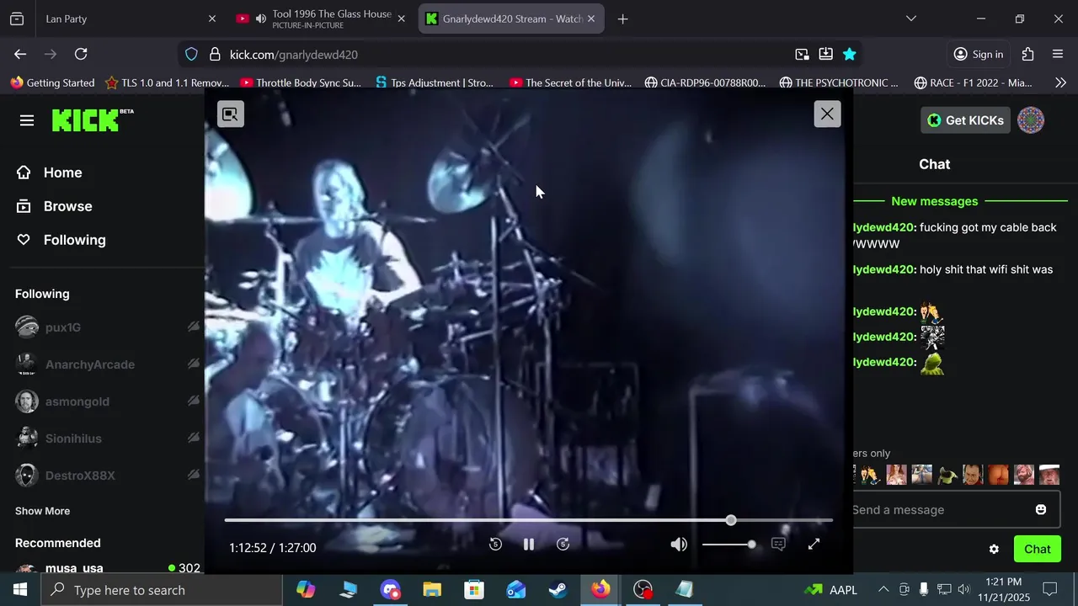The image size is (1078, 606).
Task: Open tracking protection shield icon
Action: click(x=191, y=54)
